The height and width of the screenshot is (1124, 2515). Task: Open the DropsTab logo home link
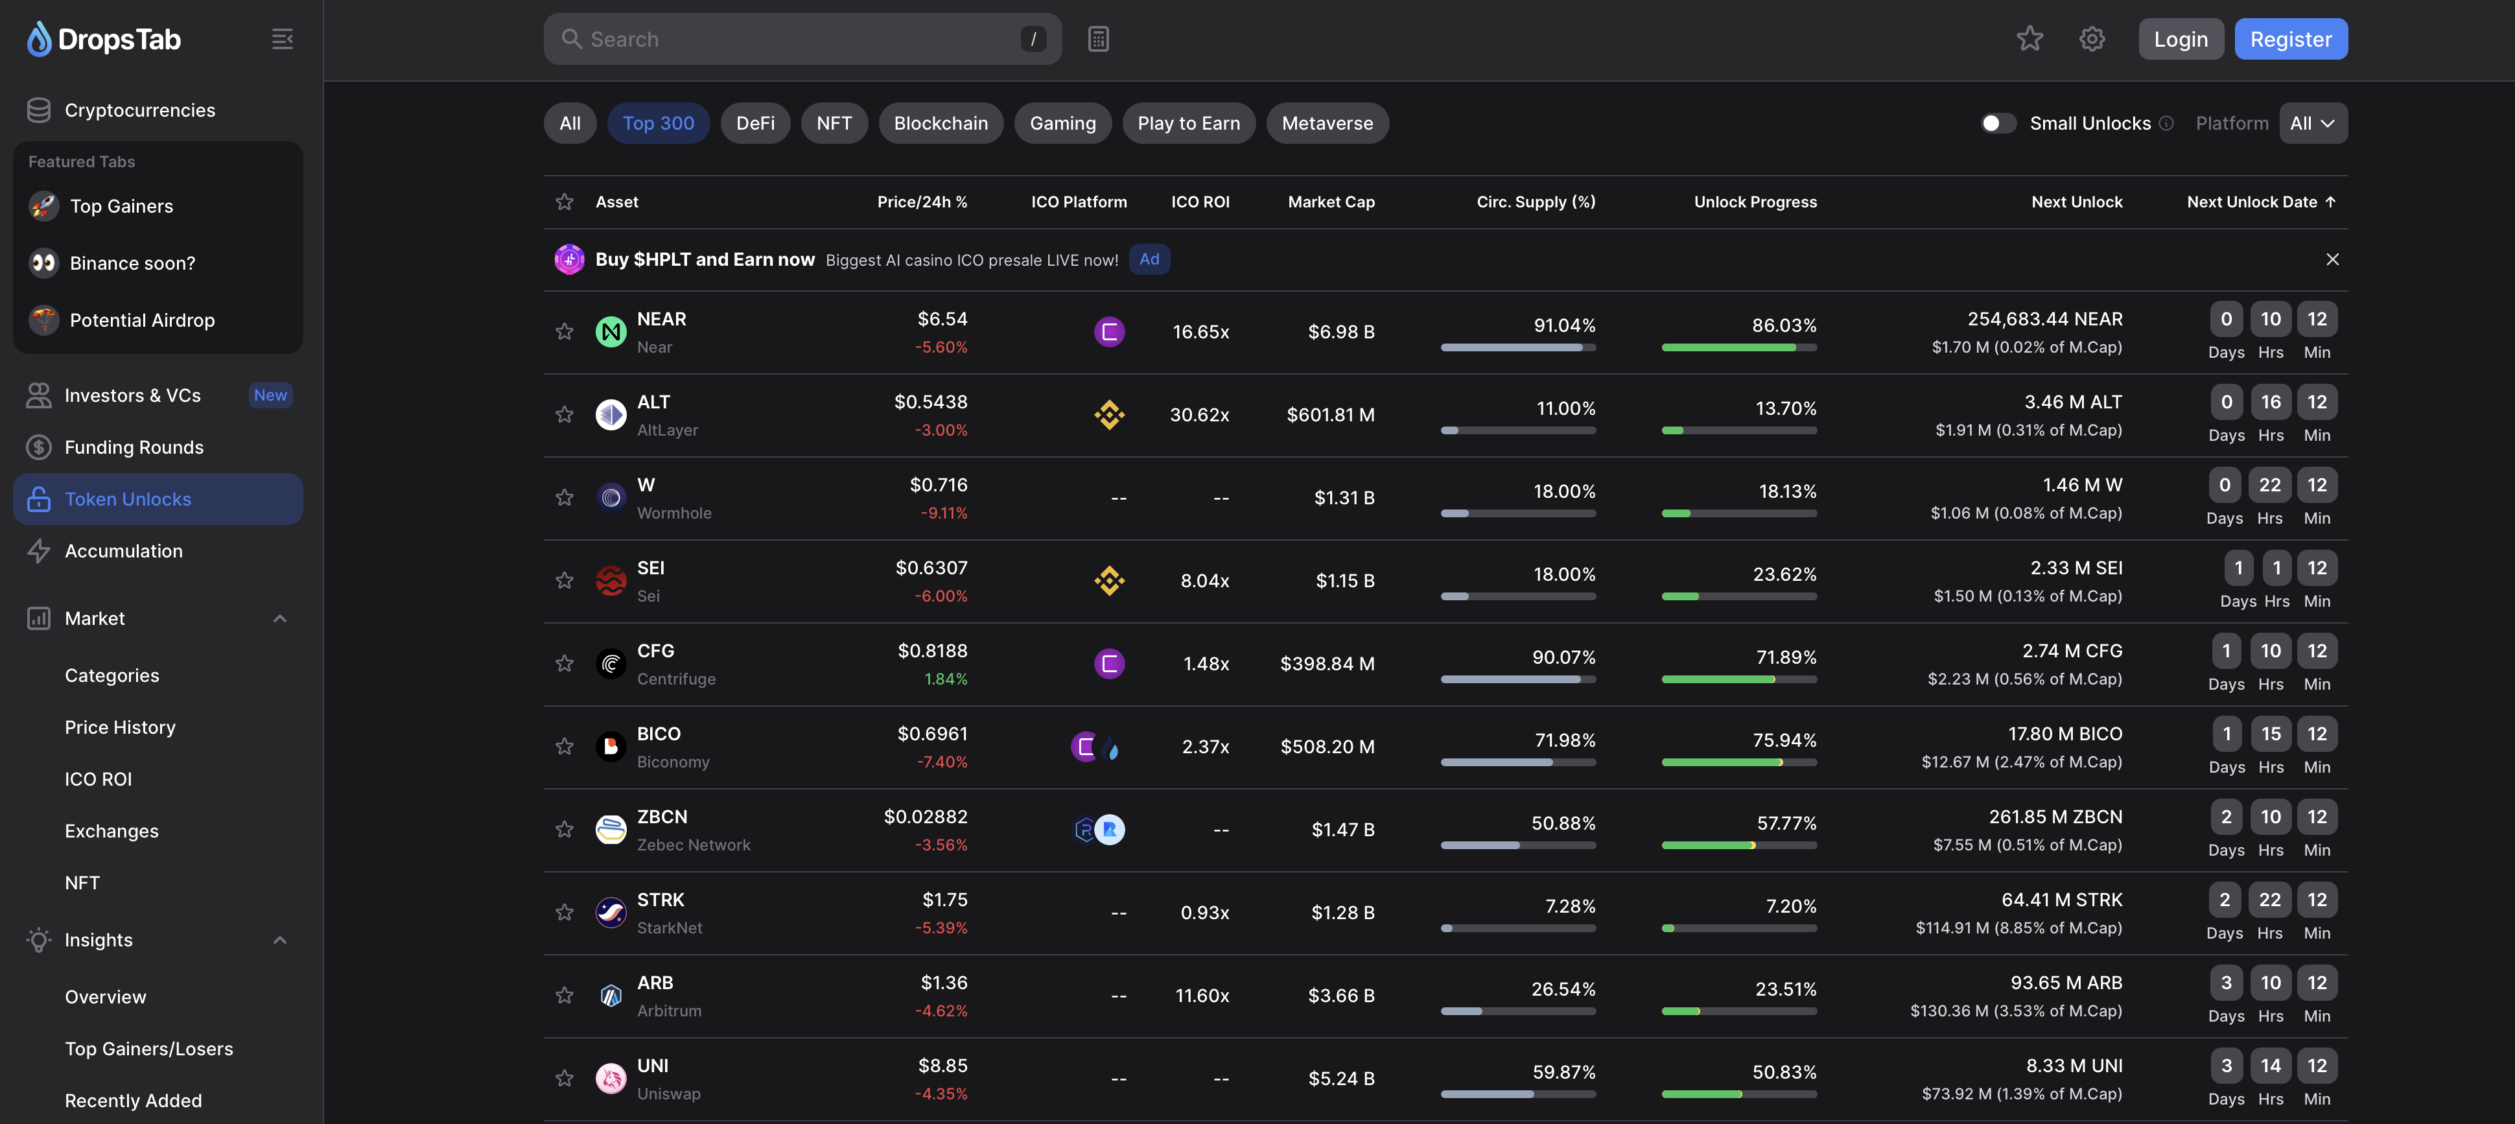[x=104, y=39]
